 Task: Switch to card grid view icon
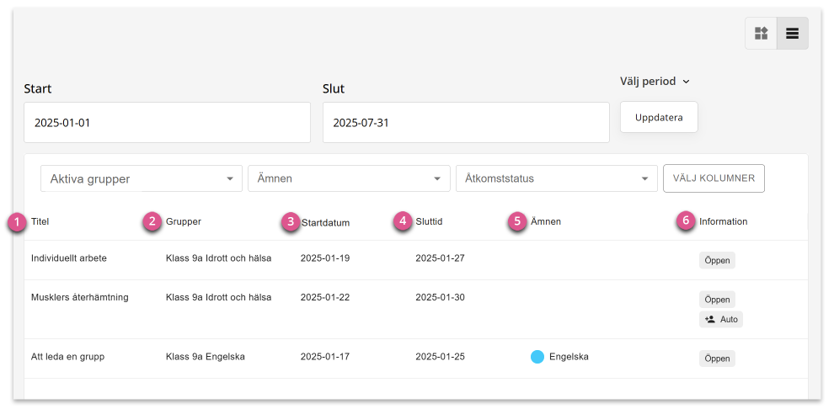[762, 34]
